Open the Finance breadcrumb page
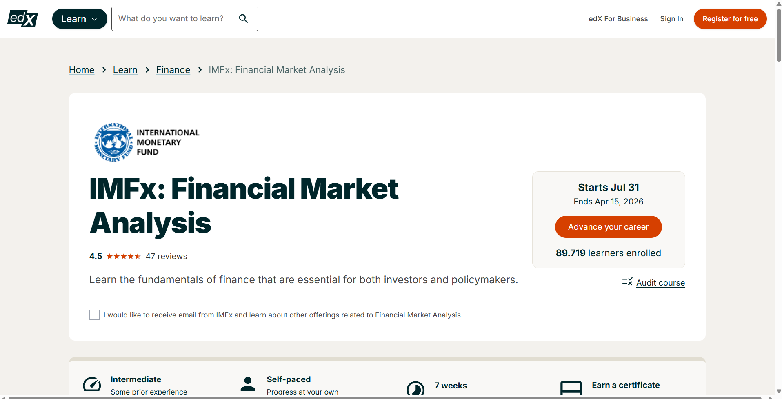The width and height of the screenshot is (782, 399). point(173,70)
